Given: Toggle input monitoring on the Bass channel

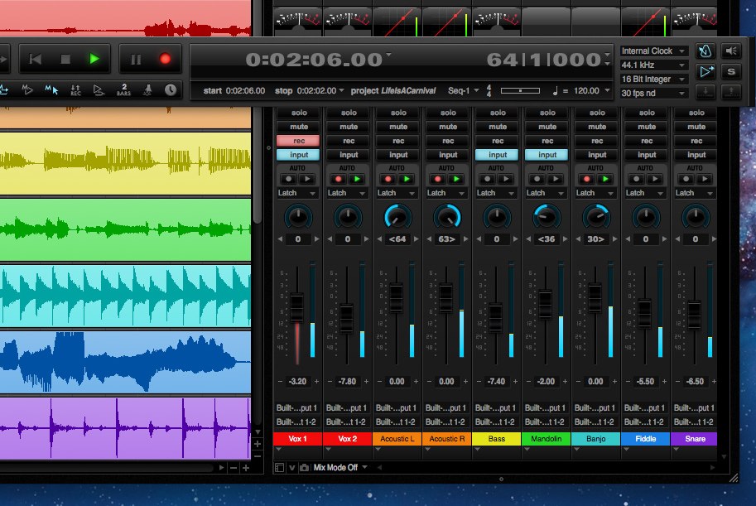Looking at the screenshot, I should 498,155.
